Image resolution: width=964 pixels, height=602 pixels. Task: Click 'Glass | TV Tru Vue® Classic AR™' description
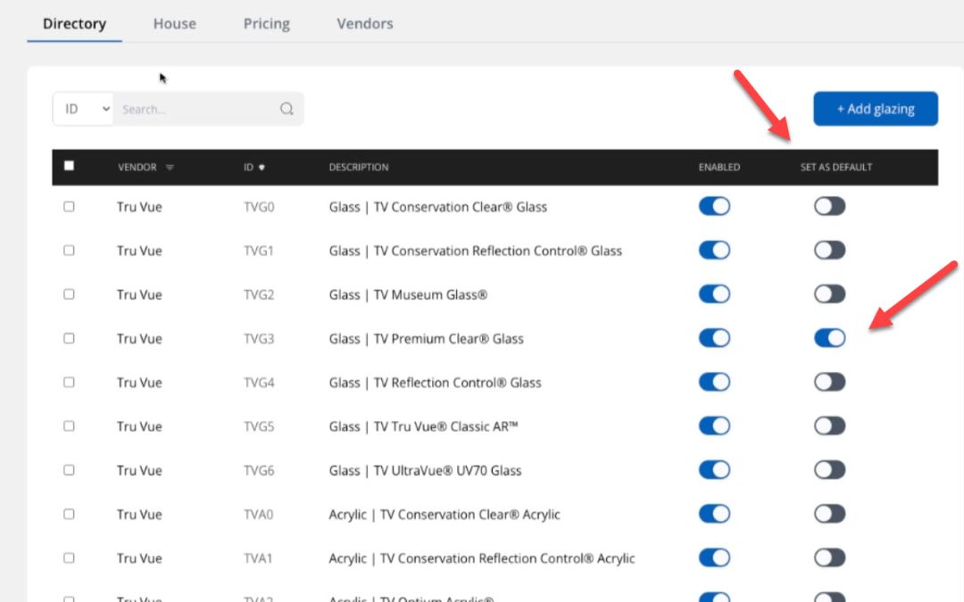[x=424, y=426]
